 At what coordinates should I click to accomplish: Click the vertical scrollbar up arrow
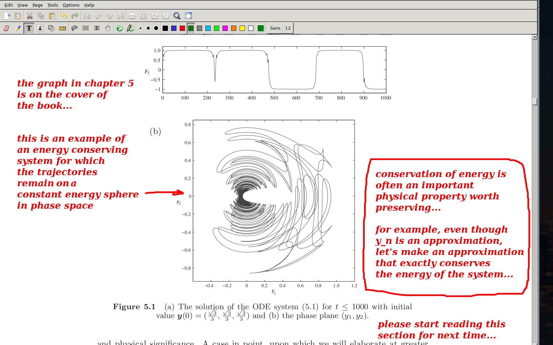pyautogui.click(x=535, y=37)
